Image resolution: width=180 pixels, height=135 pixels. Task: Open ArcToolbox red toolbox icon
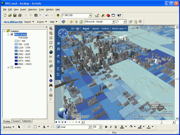tap(108, 15)
